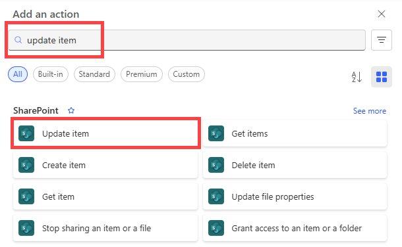The image size is (402, 247).
Task: Choose the Delete item action
Action: (x=295, y=165)
